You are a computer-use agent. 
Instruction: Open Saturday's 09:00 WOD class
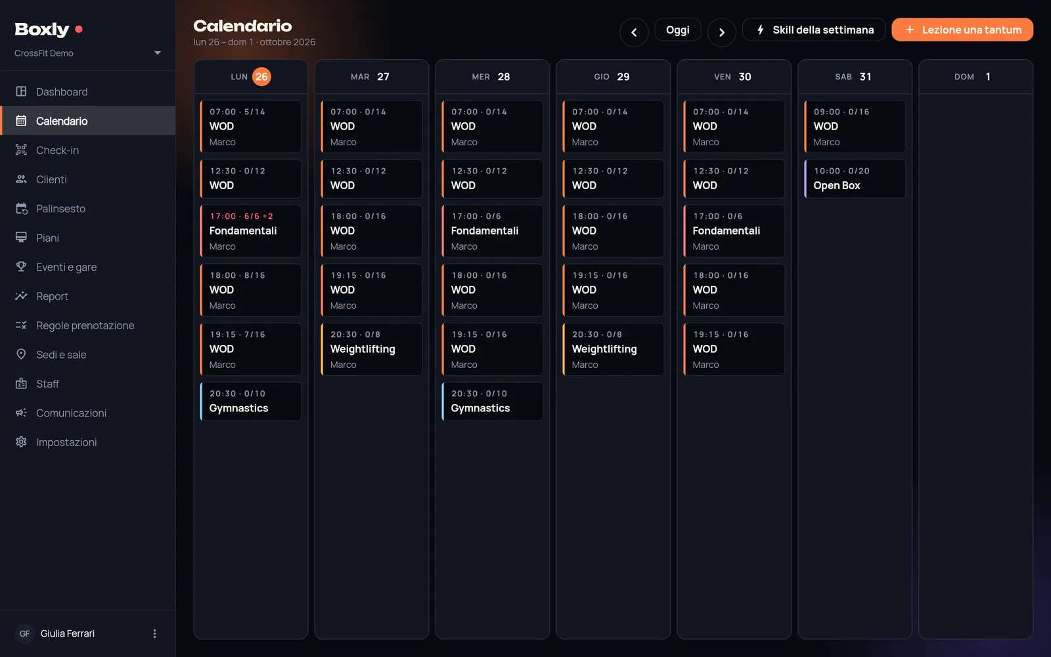pos(855,126)
